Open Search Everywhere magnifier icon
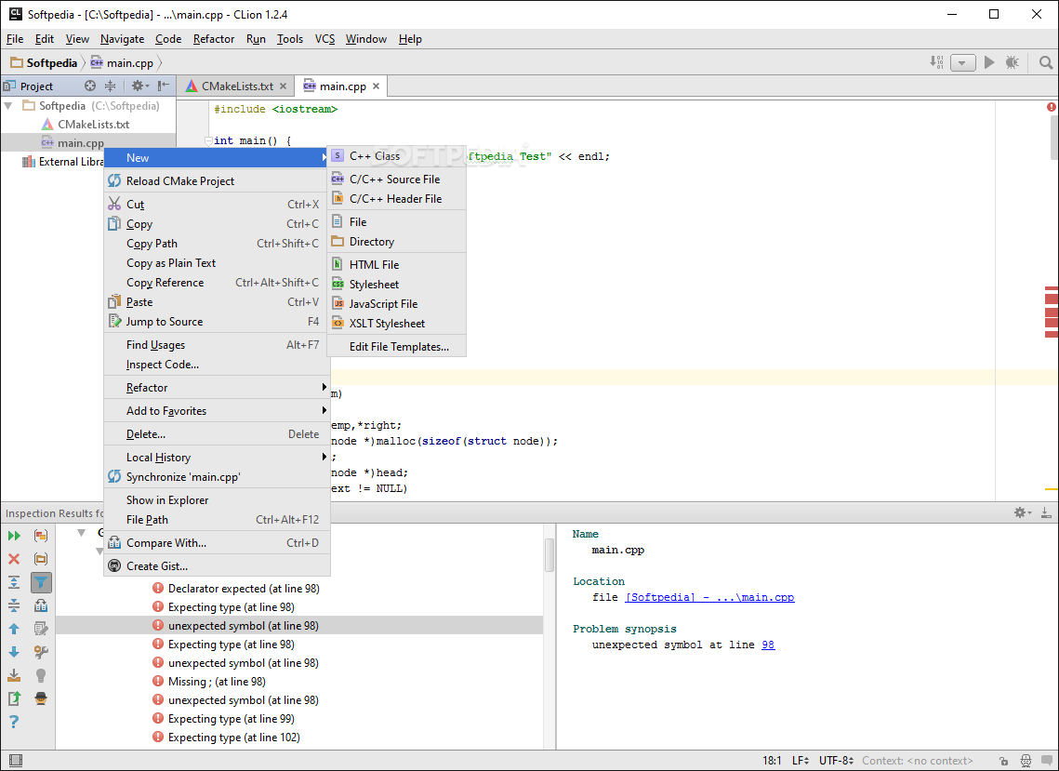The height and width of the screenshot is (771, 1059). pyautogui.click(x=1045, y=62)
